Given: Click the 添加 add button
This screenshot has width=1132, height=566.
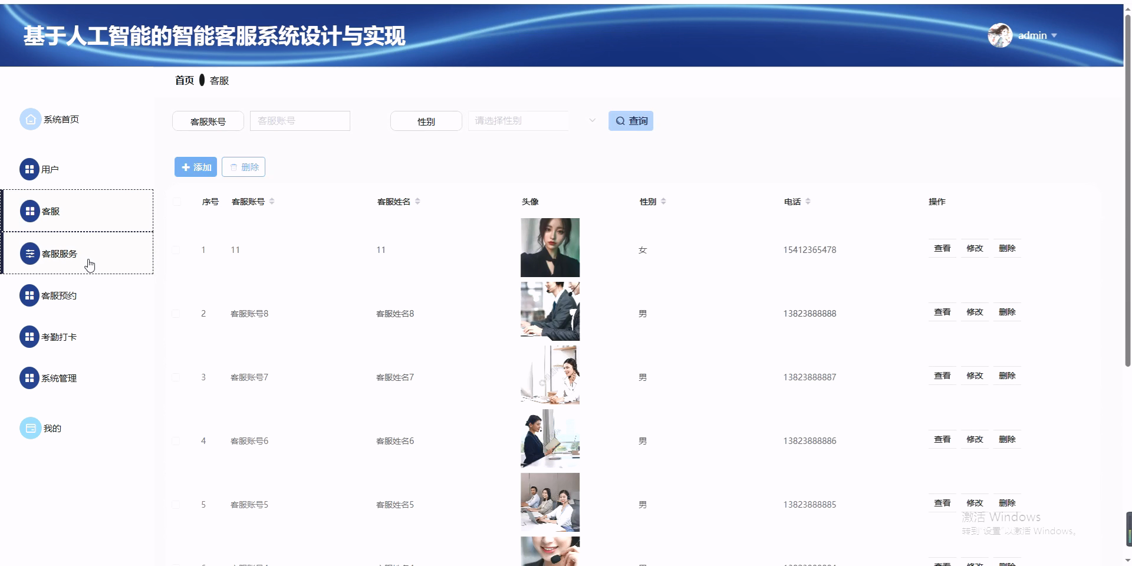Looking at the screenshot, I should [x=196, y=167].
